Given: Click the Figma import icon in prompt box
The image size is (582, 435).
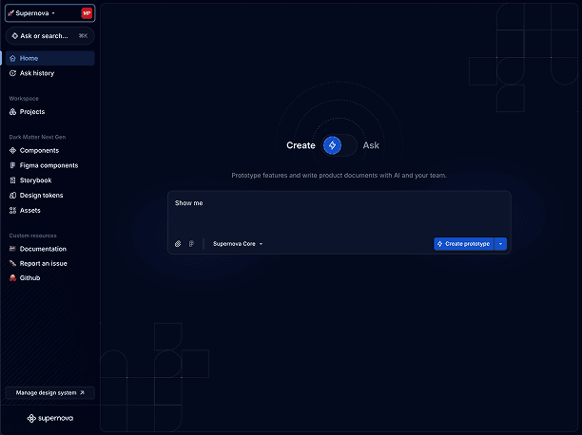Looking at the screenshot, I should [x=191, y=244].
